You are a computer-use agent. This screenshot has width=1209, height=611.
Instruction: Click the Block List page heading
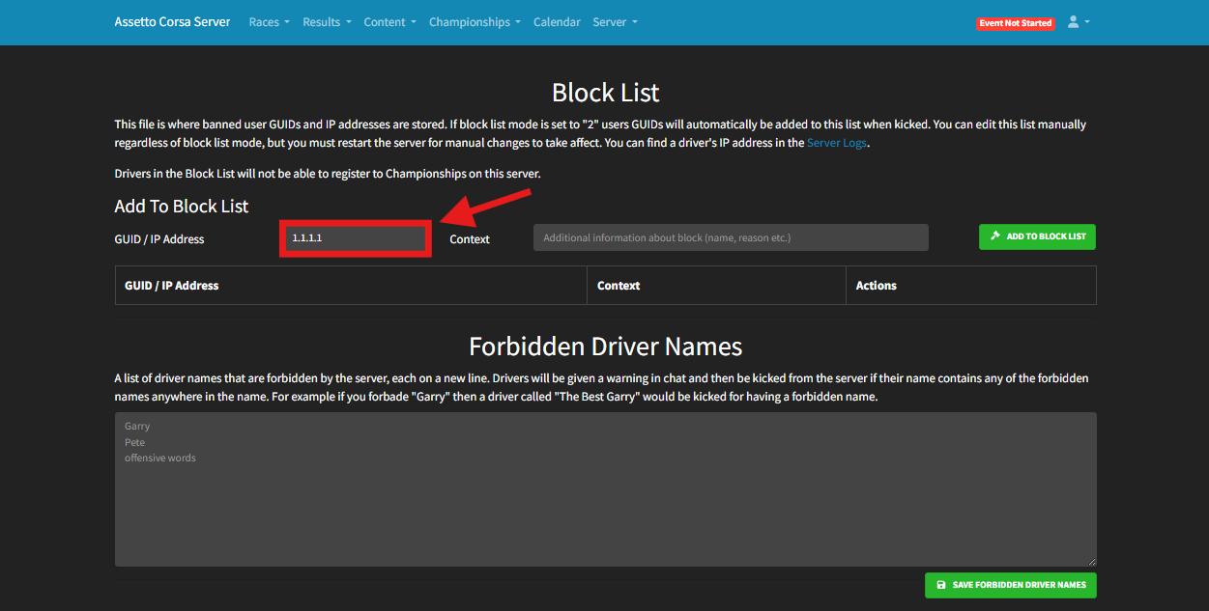[x=605, y=93]
